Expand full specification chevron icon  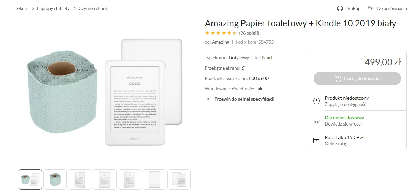click(x=208, y=99)
